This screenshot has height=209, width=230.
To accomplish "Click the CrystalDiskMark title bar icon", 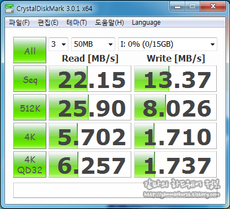I will point(9,8).
